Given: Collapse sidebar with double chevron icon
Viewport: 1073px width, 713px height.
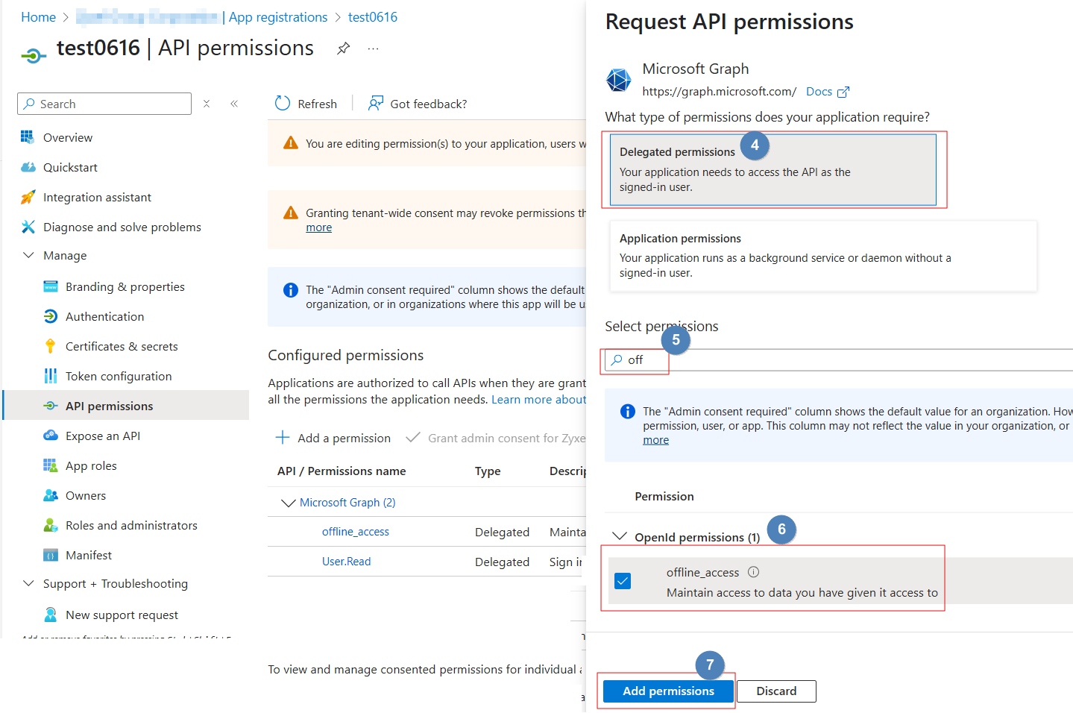Looking at the screenshot, I should (x=234, y=104).
